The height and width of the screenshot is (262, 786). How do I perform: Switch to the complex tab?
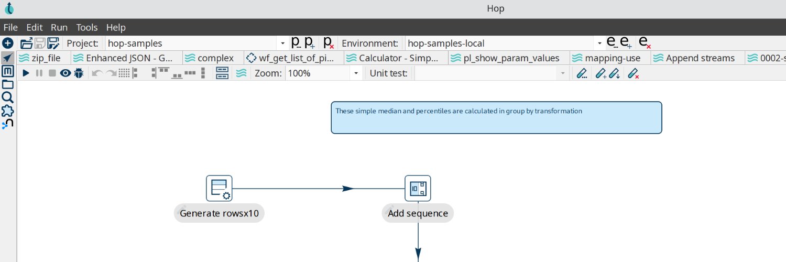pyautogui.click(x=213, y=58)
